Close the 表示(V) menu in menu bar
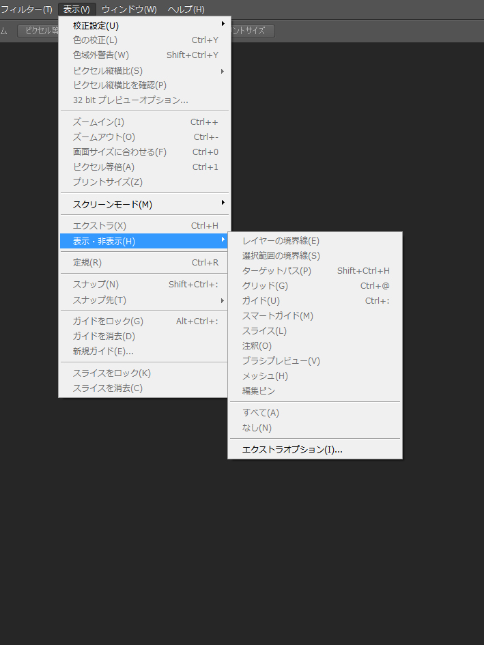 77,9
